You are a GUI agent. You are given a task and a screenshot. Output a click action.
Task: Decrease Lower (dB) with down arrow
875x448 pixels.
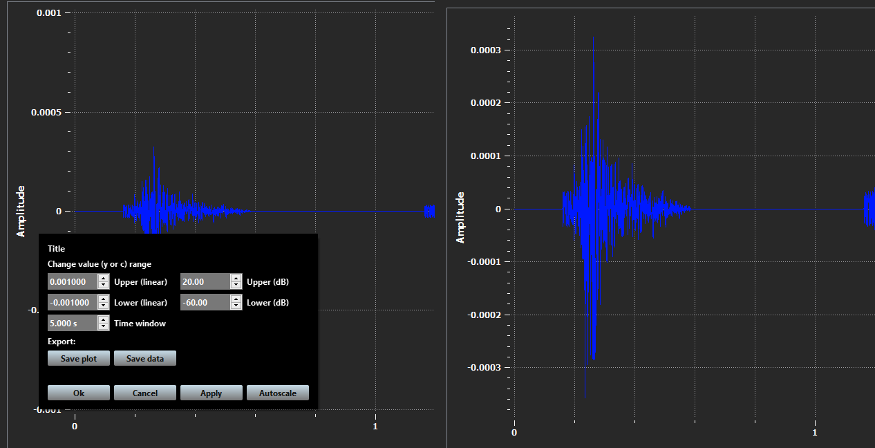pos(236,306)
